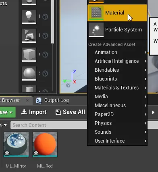The width and height of the screenshot is (158, 172).
Task: Select the player start gamepad actor icon
Action: click(29, 35)
